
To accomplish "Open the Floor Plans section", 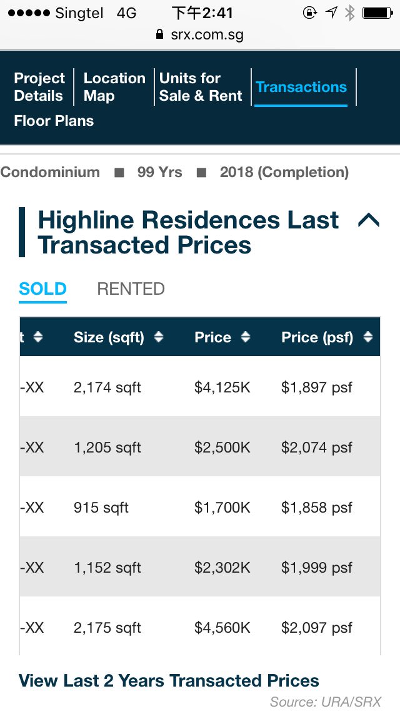I will pos(54,121).
